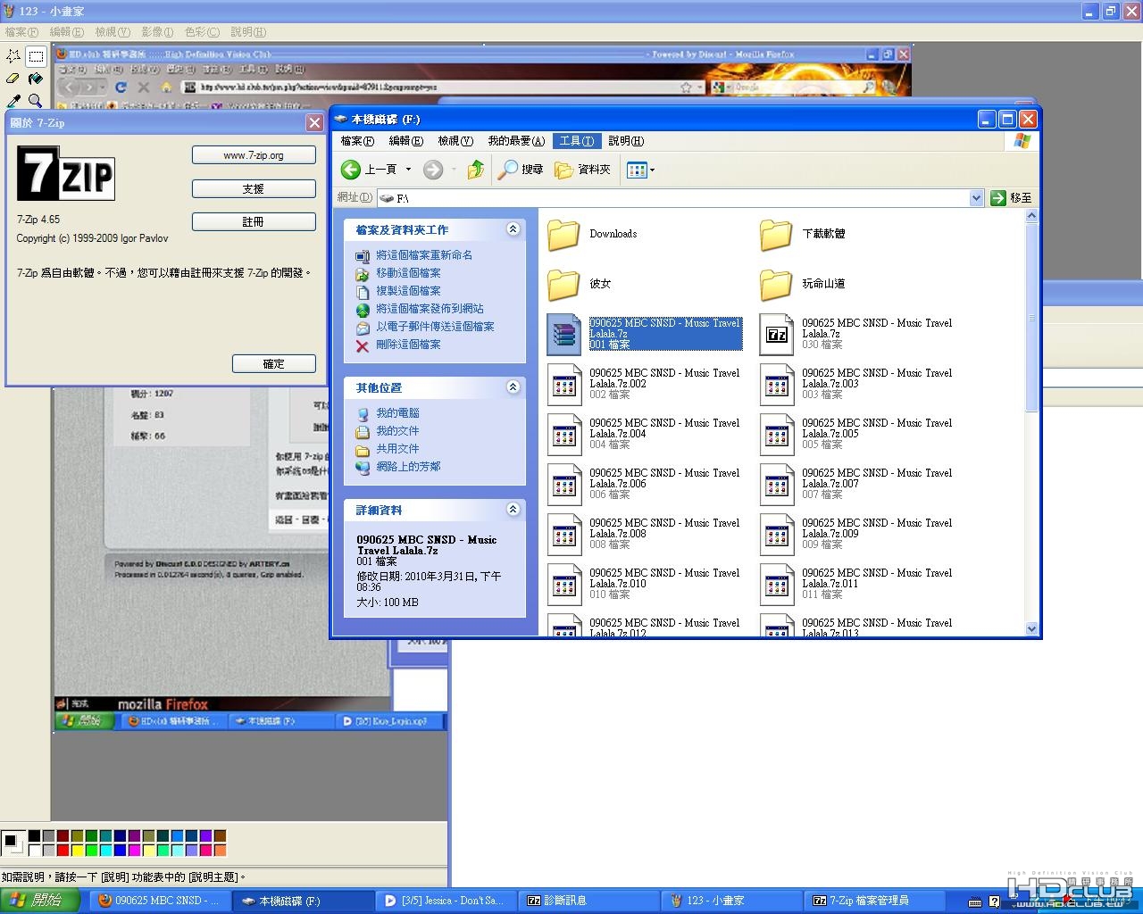This screenshot has width=1143, height=914.
Task: Click the 刪除這個檔案 delete file task
Action: [x=408, y=345]
